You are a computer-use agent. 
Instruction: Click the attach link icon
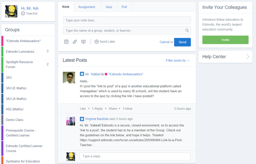[x=75, y=42]
